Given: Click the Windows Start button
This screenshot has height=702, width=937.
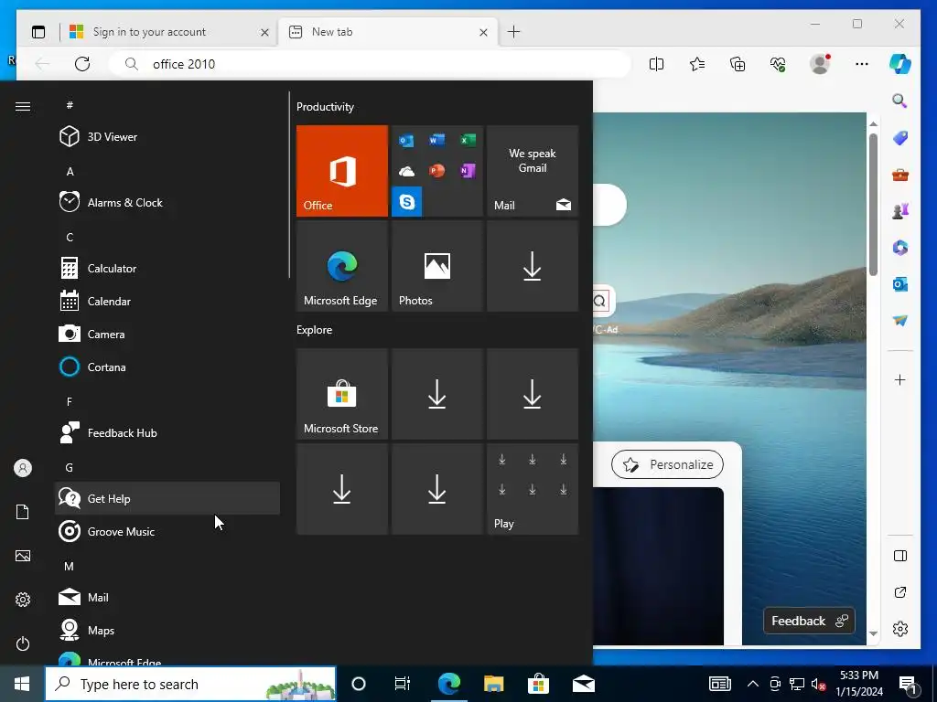Looking at the screenshot, I should click(x=22, y=684).
